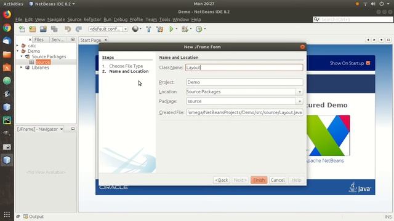
Task: Click the Open Project toolbar icon
Action: coord(43,29)
